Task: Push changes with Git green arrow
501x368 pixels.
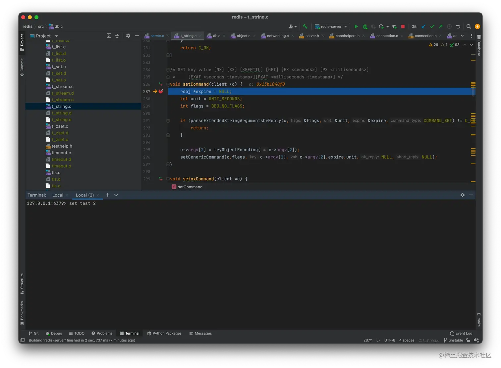Action: click(x=440, y=26)
